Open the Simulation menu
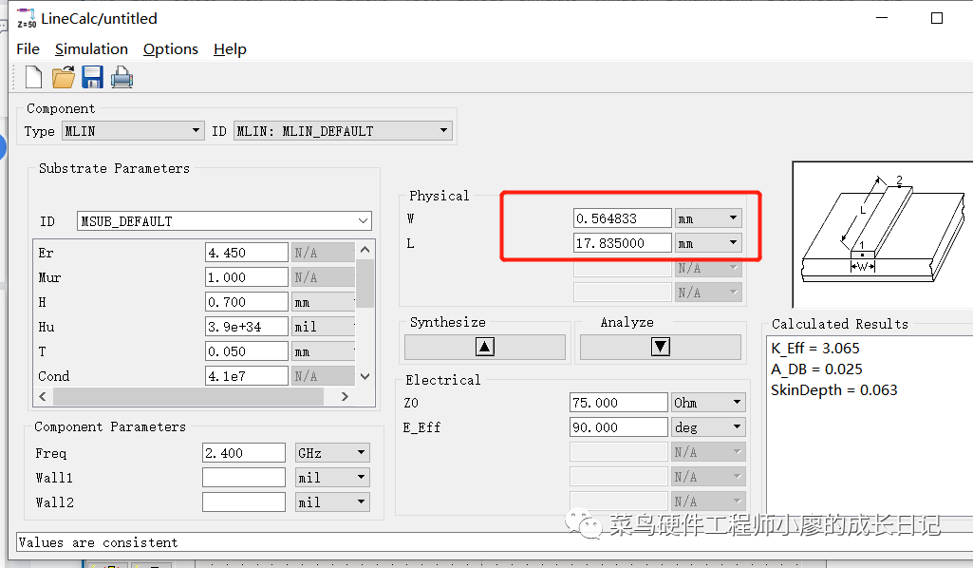 pyautogui.click(x=91, y=49)
